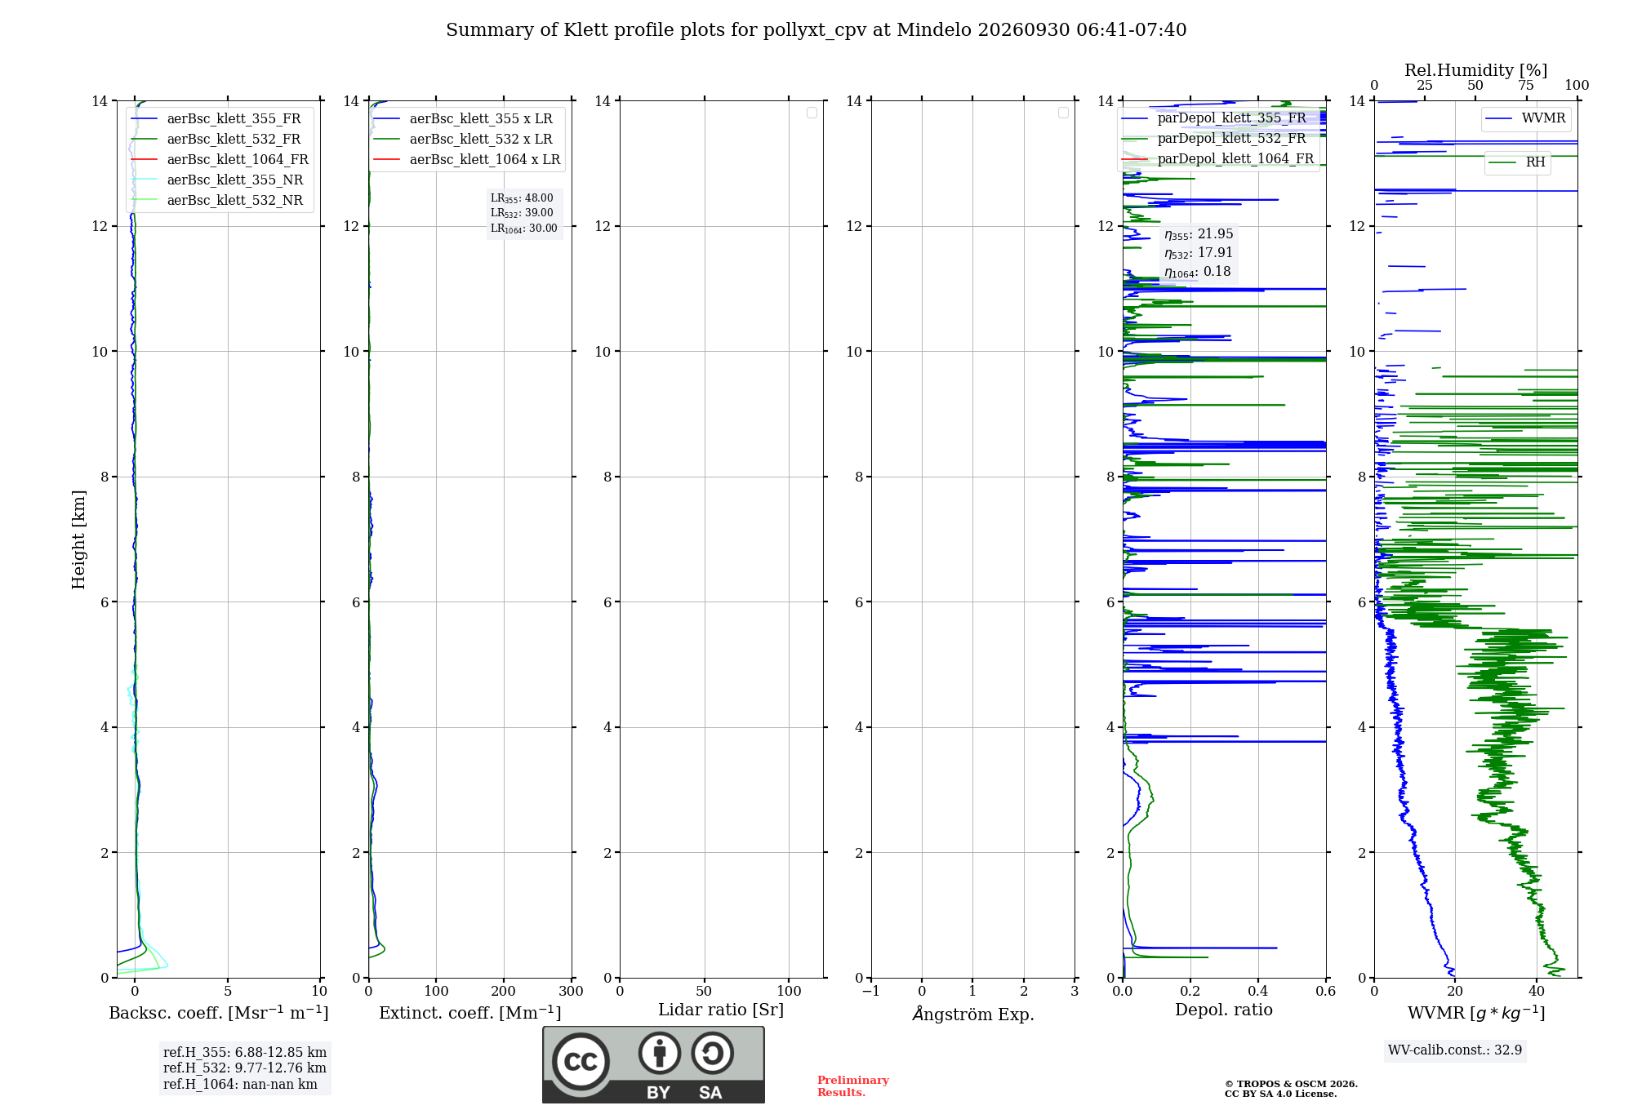Click the LR1064: 30.00 annotation
Viewport: 1633px width, 1110px height.
(x=524, y=229)
